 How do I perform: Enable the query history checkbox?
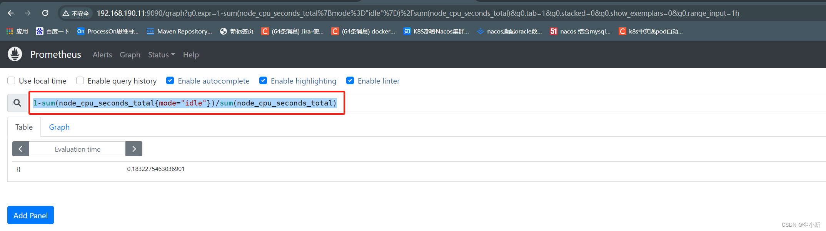click(x=80, y=80)
